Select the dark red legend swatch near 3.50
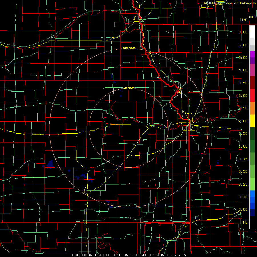 (x=252, y=83)
